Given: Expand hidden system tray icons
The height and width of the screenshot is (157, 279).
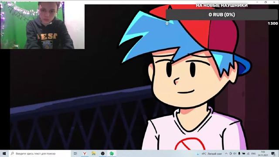Looking at the screenshot, I should (226, 154).
